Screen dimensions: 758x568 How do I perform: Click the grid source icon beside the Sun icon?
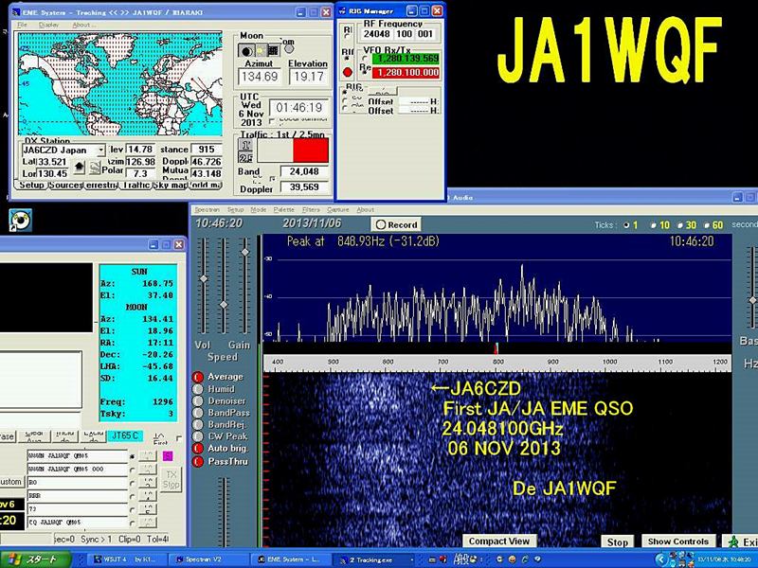[x=273, y=50]
